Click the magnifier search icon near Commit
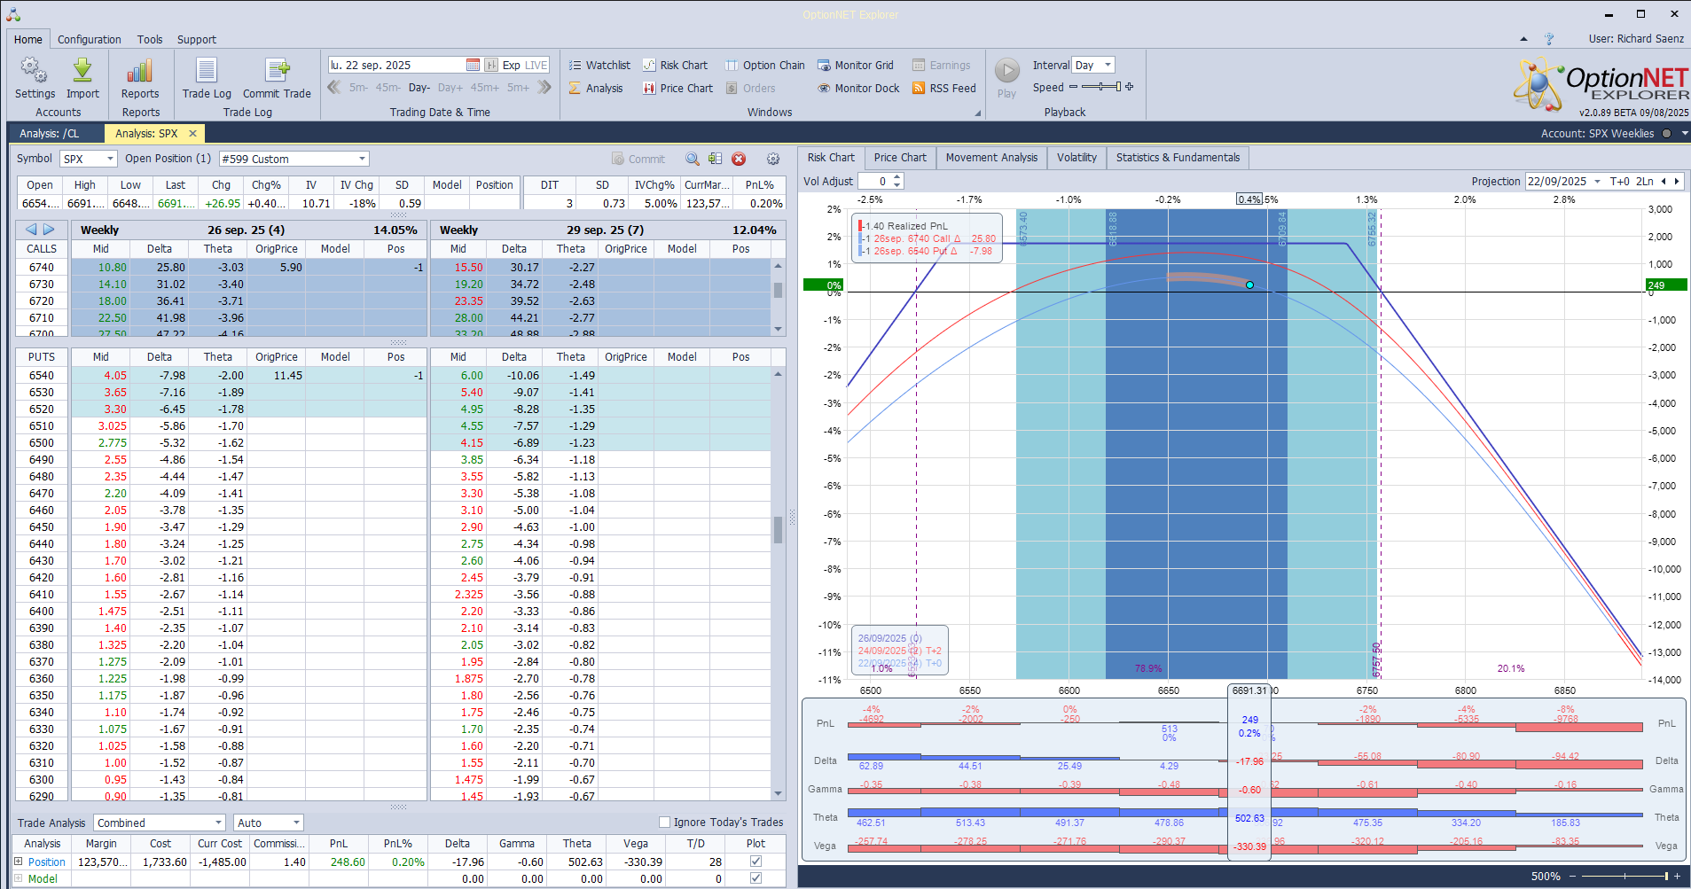 (693, 159)
